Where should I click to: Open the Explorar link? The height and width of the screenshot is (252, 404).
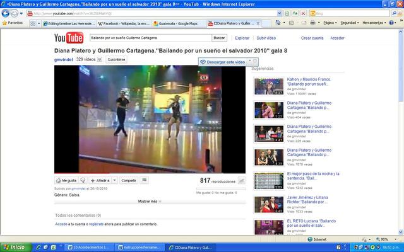tap(242, 38)
